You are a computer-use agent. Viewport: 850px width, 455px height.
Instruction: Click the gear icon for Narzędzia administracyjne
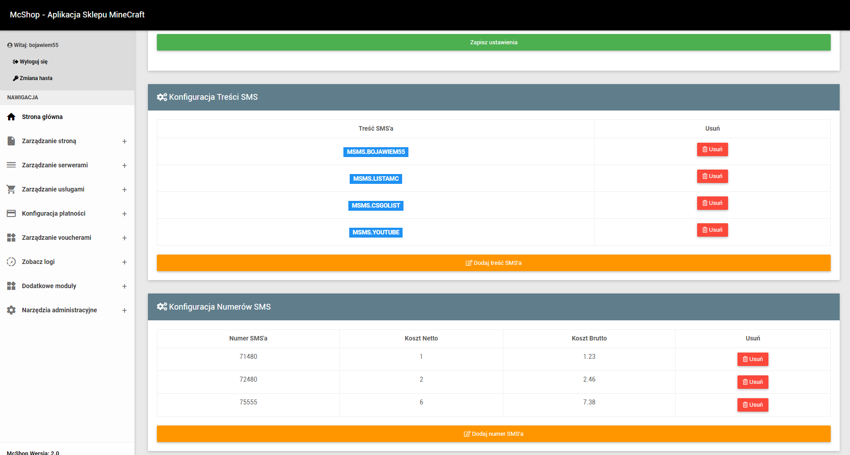(11, 310)
